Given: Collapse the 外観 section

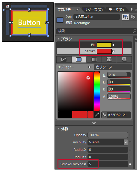Looking at the screenshot, I should coord(59,129).
